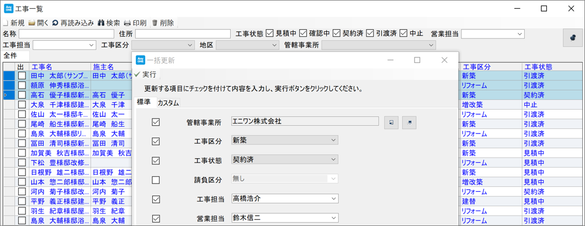Viewport: 585px width, 226px height.
Task: Switch to the カスタム tab in dialog
Action: [168, 103]
